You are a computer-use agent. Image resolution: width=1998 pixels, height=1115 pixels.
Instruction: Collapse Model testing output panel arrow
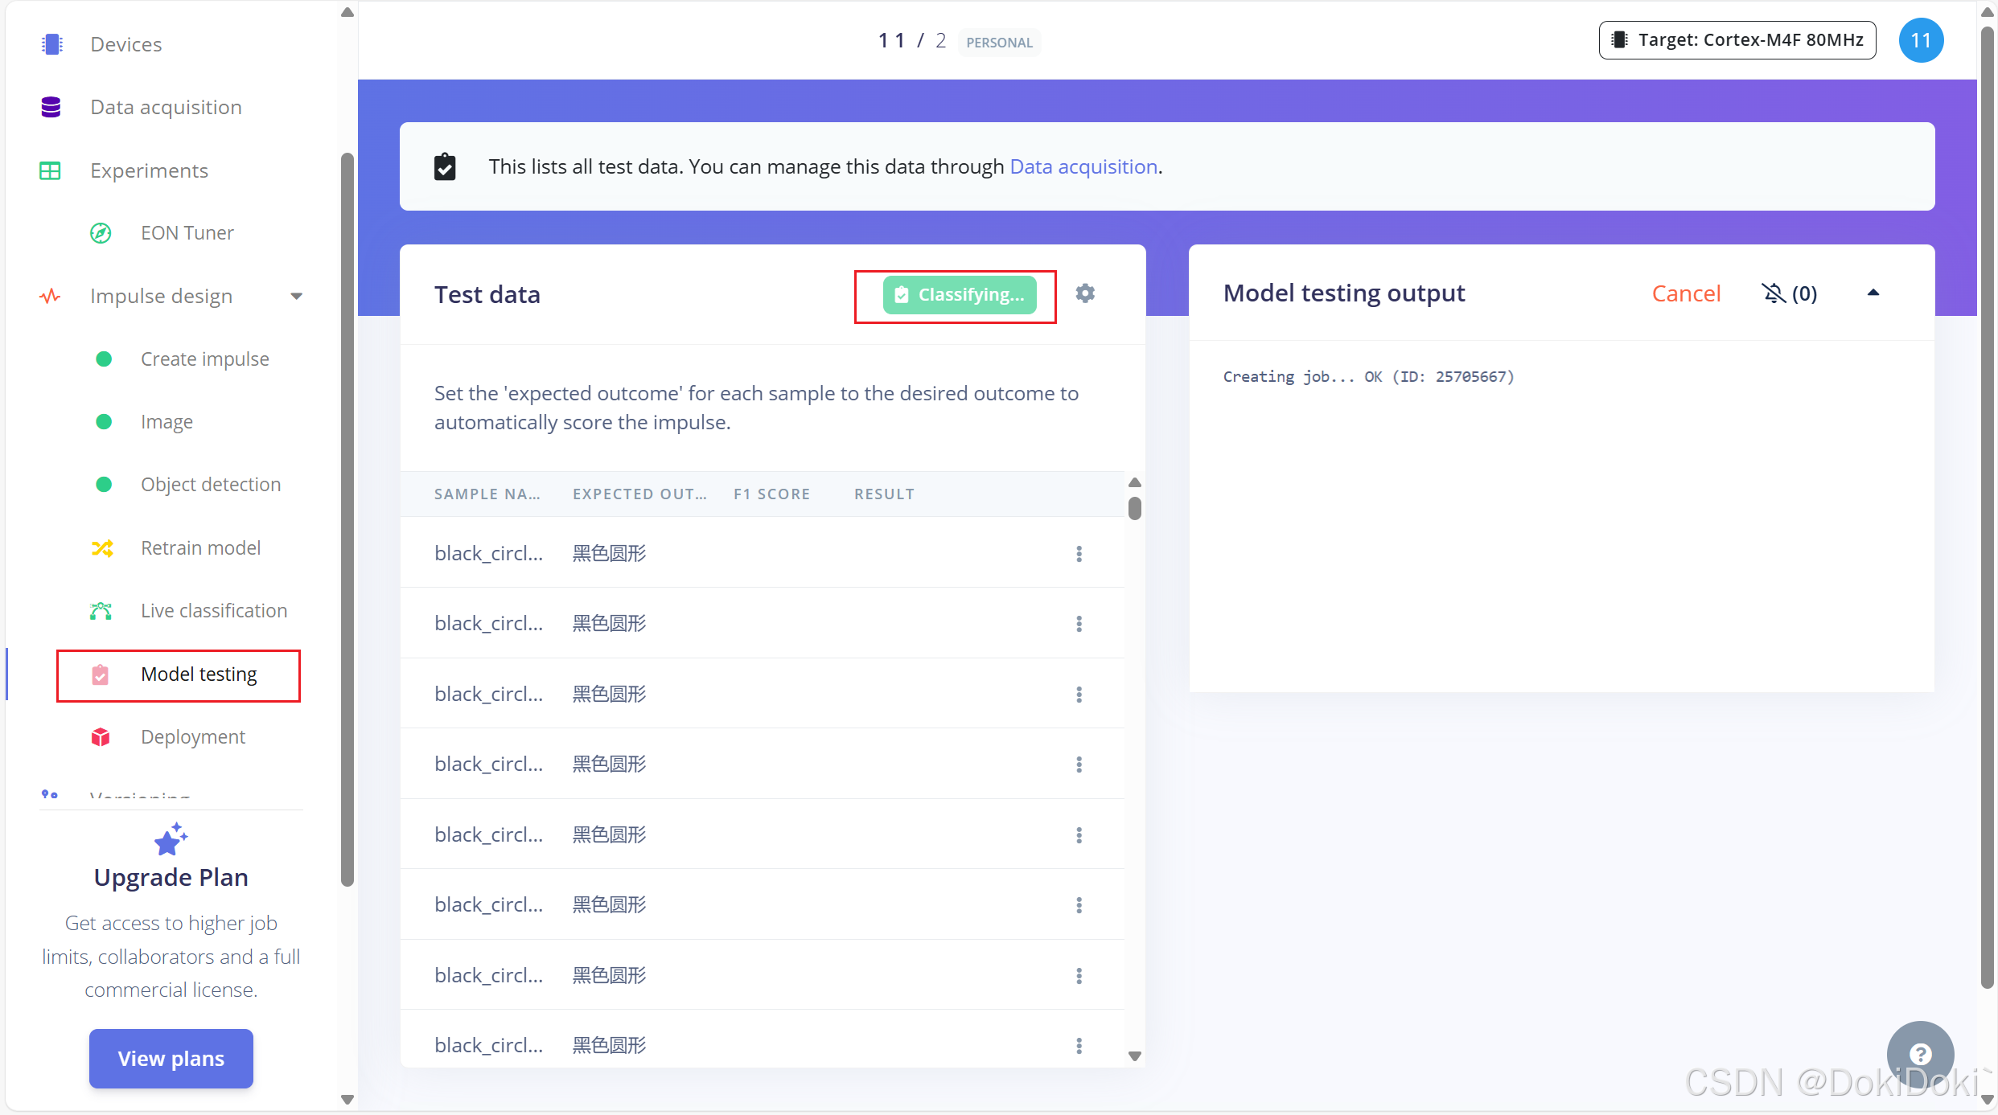pos(1873,293)
